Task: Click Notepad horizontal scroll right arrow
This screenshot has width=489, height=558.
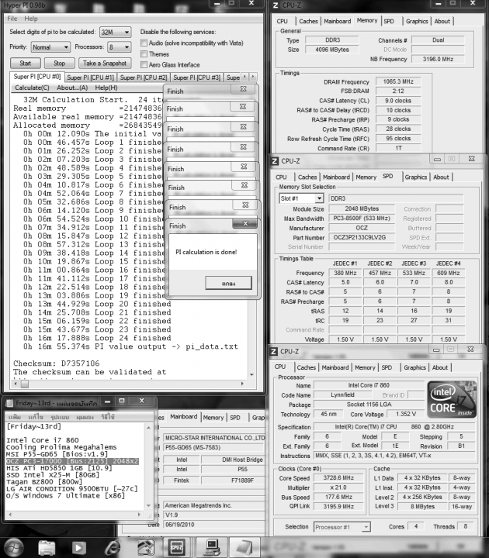Action: click(140, 515)
